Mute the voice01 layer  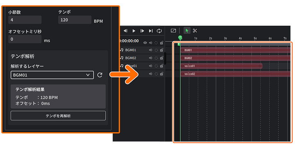point(150,66)
